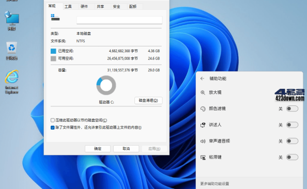307x189 pixels.
Task: Click the drive icon in properties dialog
Action: click(55, 17)
